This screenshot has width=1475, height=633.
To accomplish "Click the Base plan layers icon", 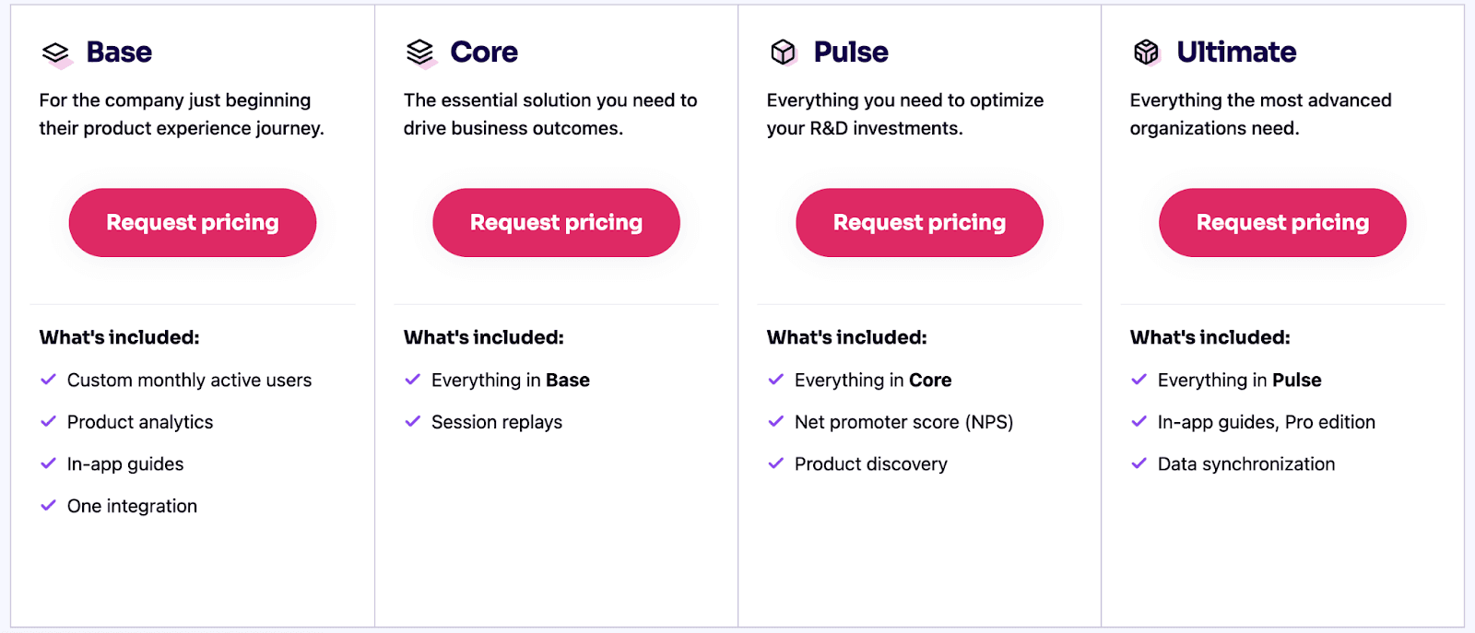I will (56, 53).
